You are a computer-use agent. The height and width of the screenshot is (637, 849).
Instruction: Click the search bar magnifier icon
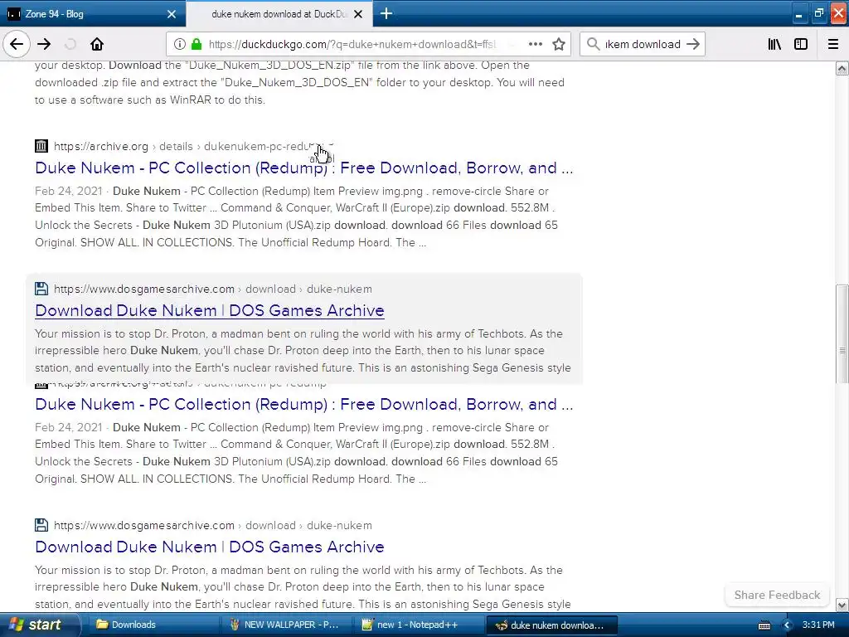click(594, 44)
